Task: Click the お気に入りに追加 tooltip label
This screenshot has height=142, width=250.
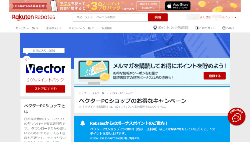Action: [44, 50]
